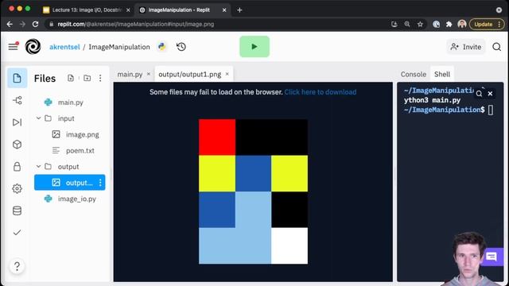Click the Chrome Update button

(487, 25)
